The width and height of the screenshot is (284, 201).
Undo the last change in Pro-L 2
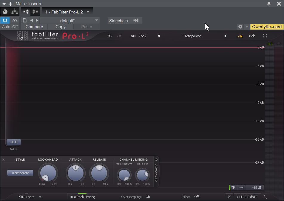(x=110, y=36)
